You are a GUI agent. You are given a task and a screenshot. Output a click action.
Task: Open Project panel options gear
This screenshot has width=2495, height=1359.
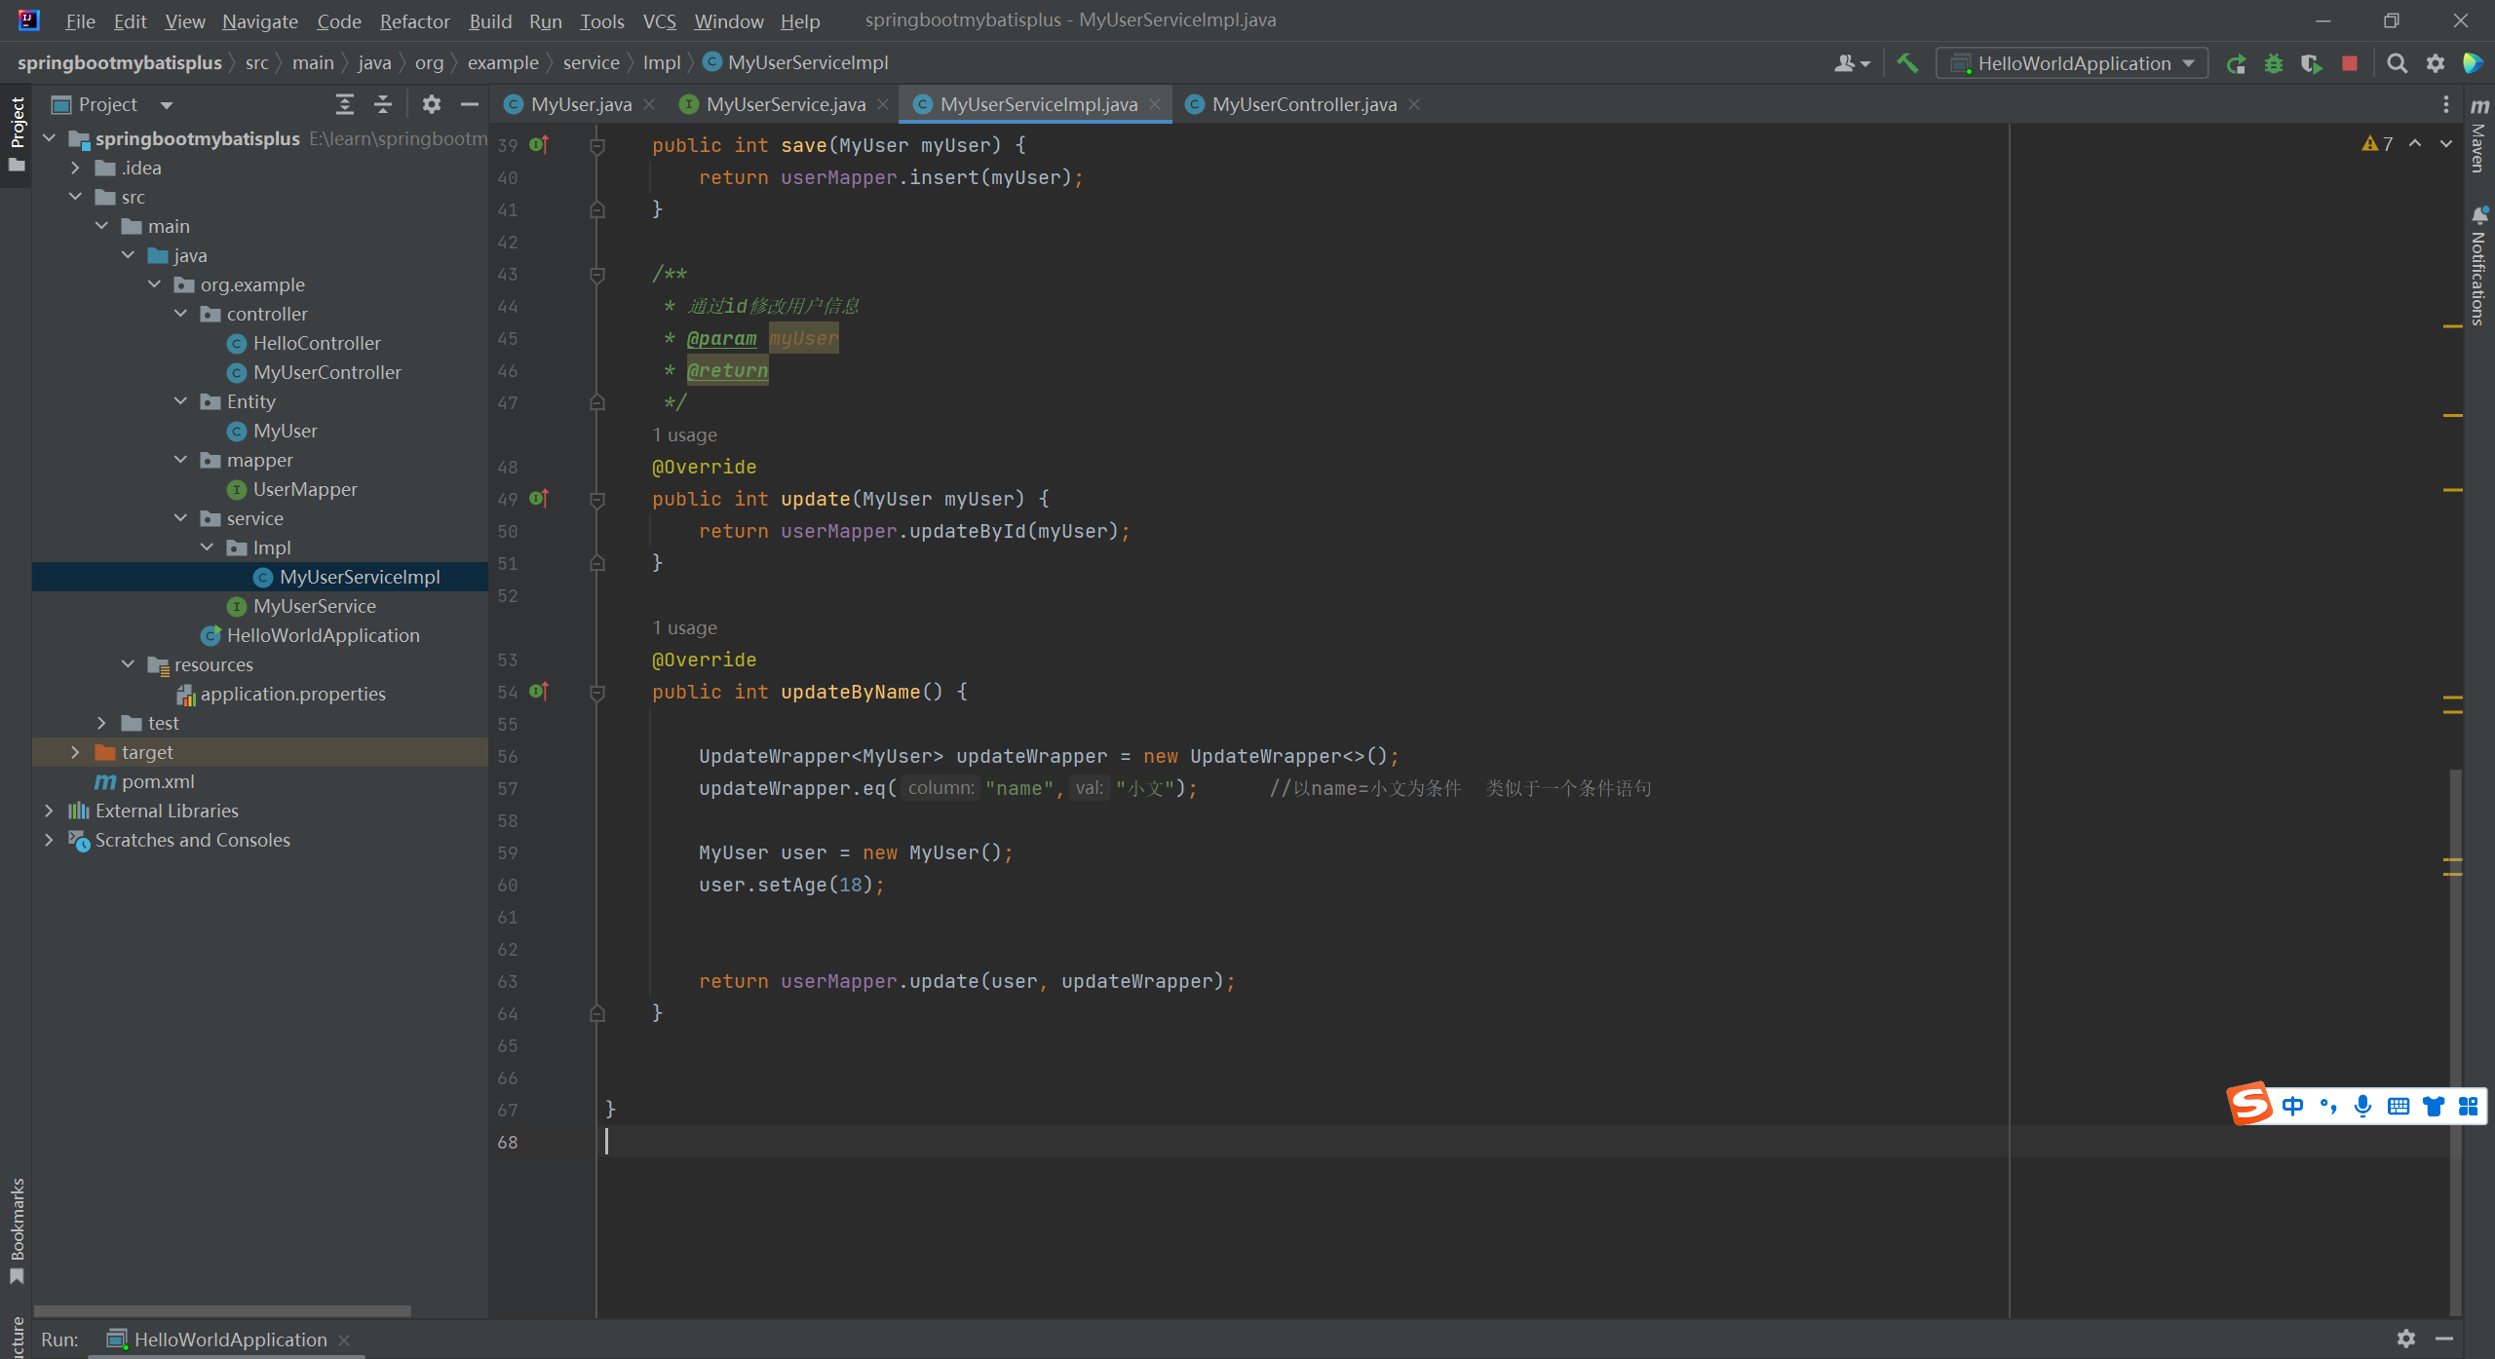tap(431, 104)
